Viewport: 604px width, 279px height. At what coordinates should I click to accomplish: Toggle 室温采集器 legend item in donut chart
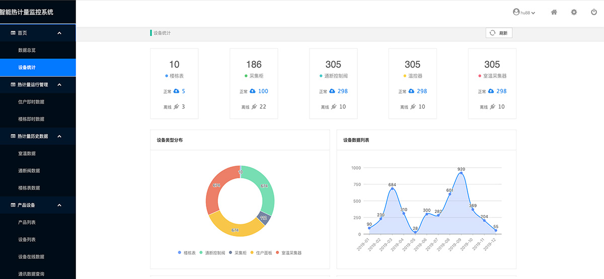[289, 252]
